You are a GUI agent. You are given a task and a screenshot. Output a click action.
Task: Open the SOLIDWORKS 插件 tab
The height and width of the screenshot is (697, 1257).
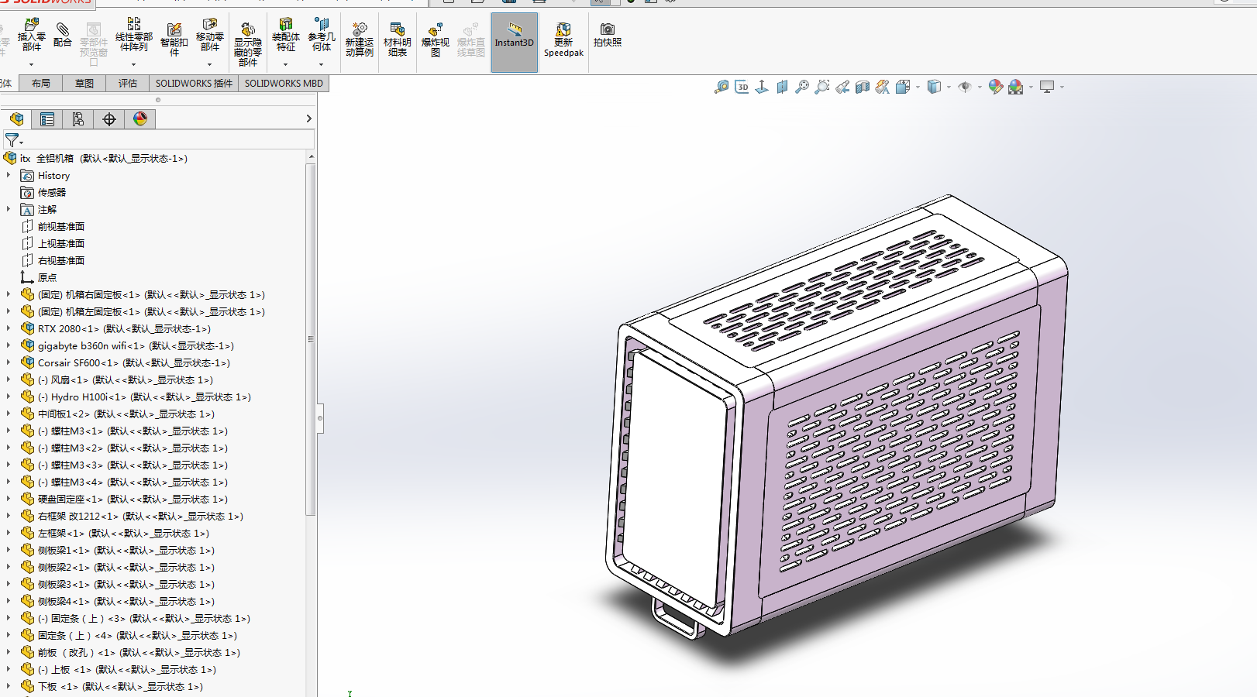pos(194,84)
